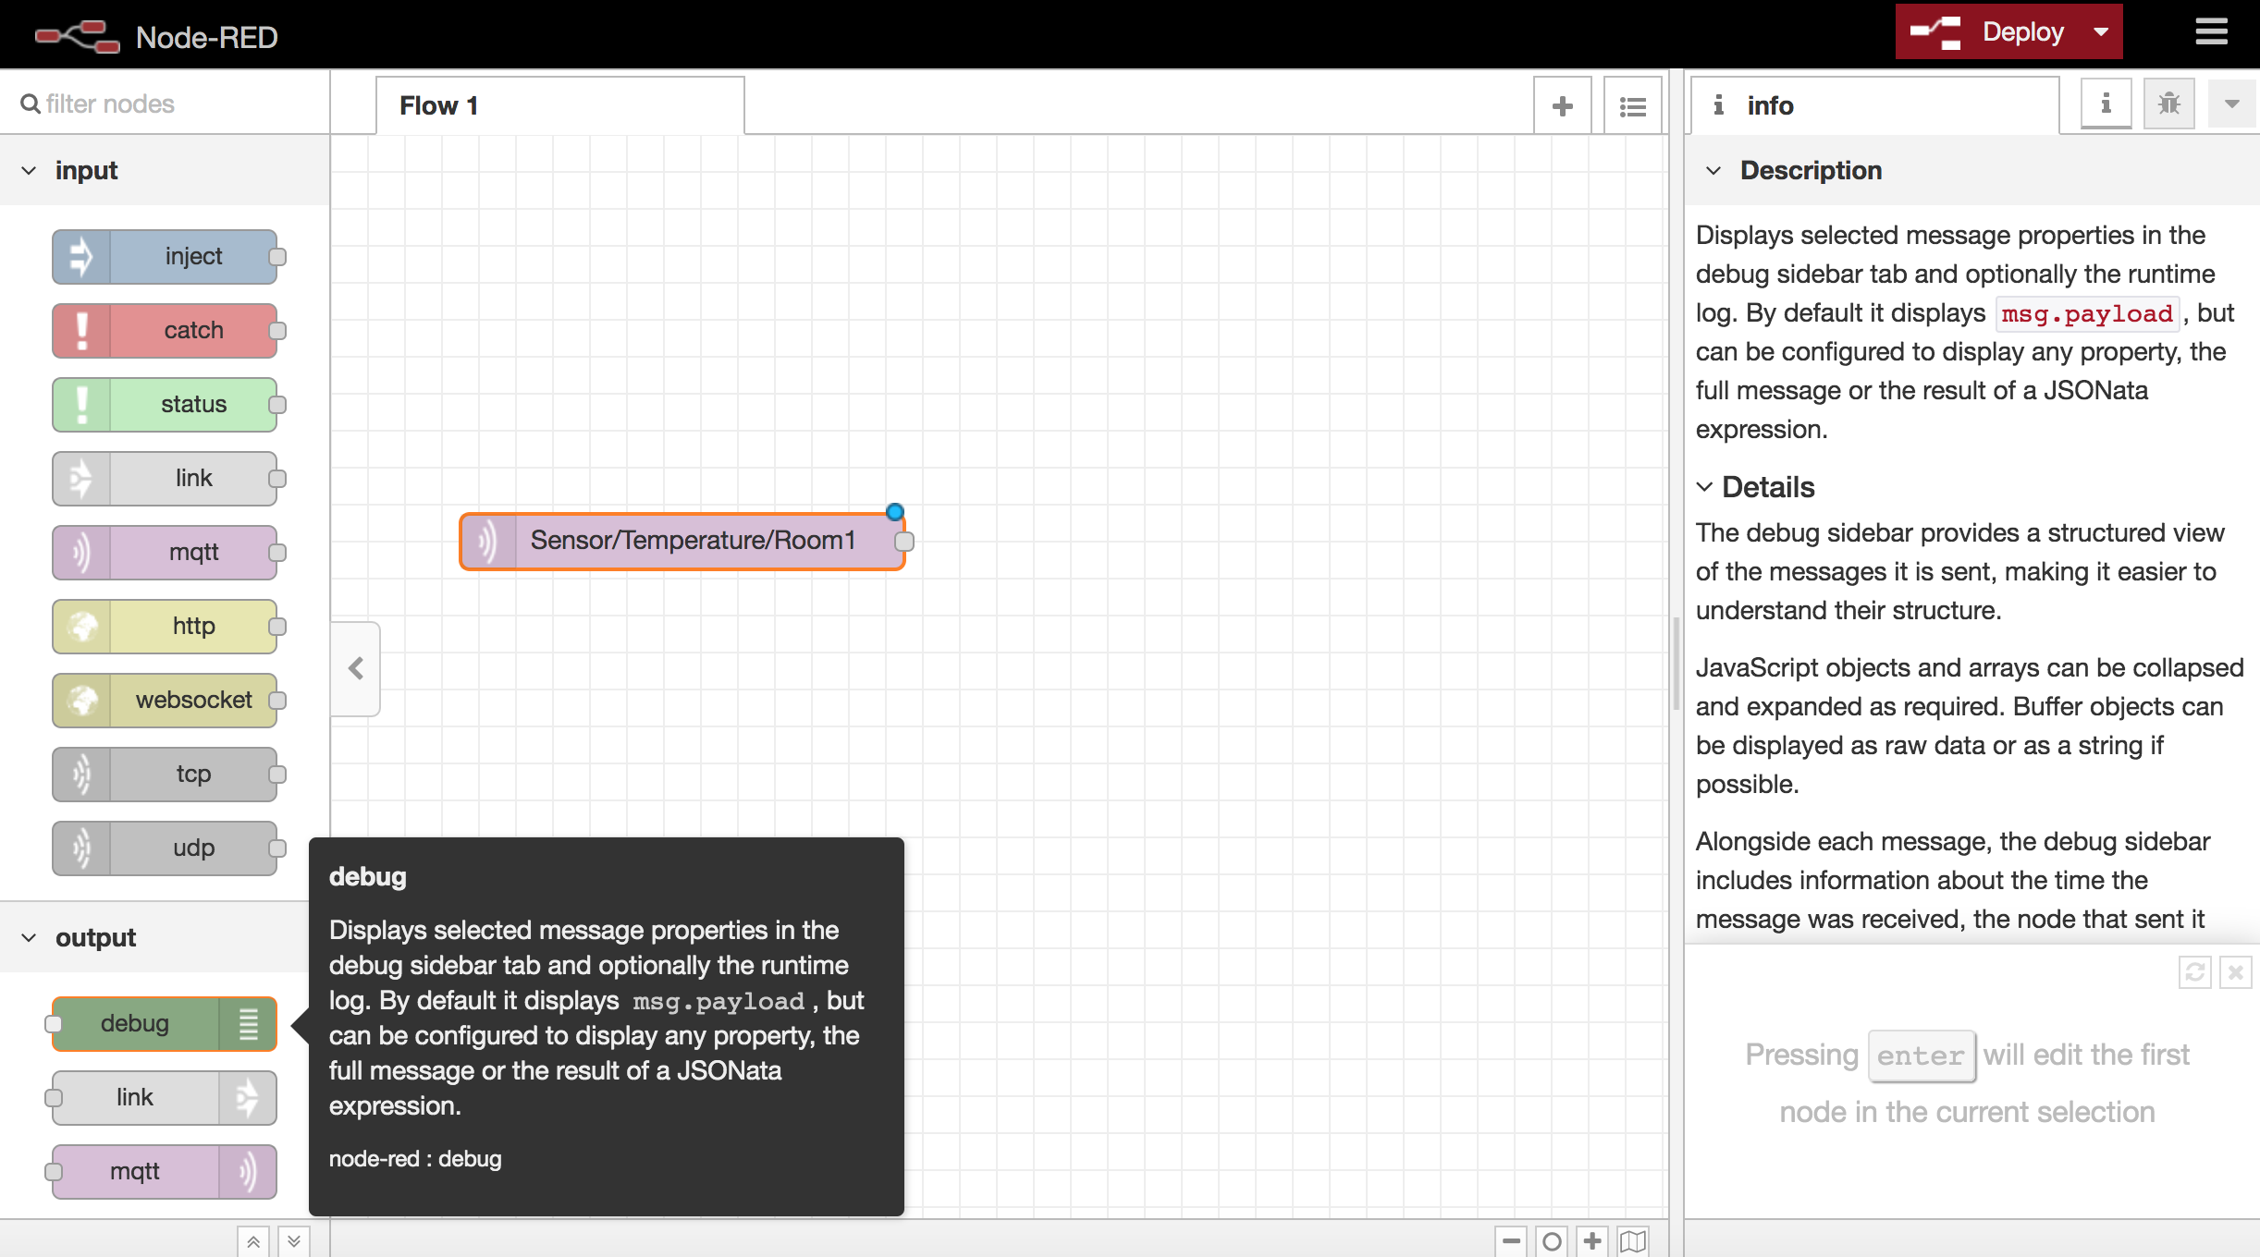Add a new flow tab

click(1563, 106)
